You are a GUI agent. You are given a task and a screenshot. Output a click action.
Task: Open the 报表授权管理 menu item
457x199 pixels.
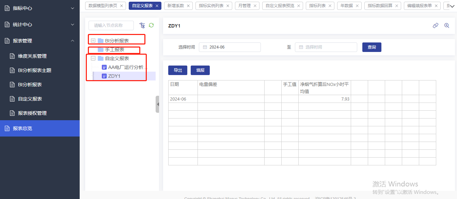pyautogui.click(x=32, y=113)
